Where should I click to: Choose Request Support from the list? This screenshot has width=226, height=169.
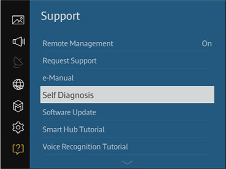[x=127, y=61]
